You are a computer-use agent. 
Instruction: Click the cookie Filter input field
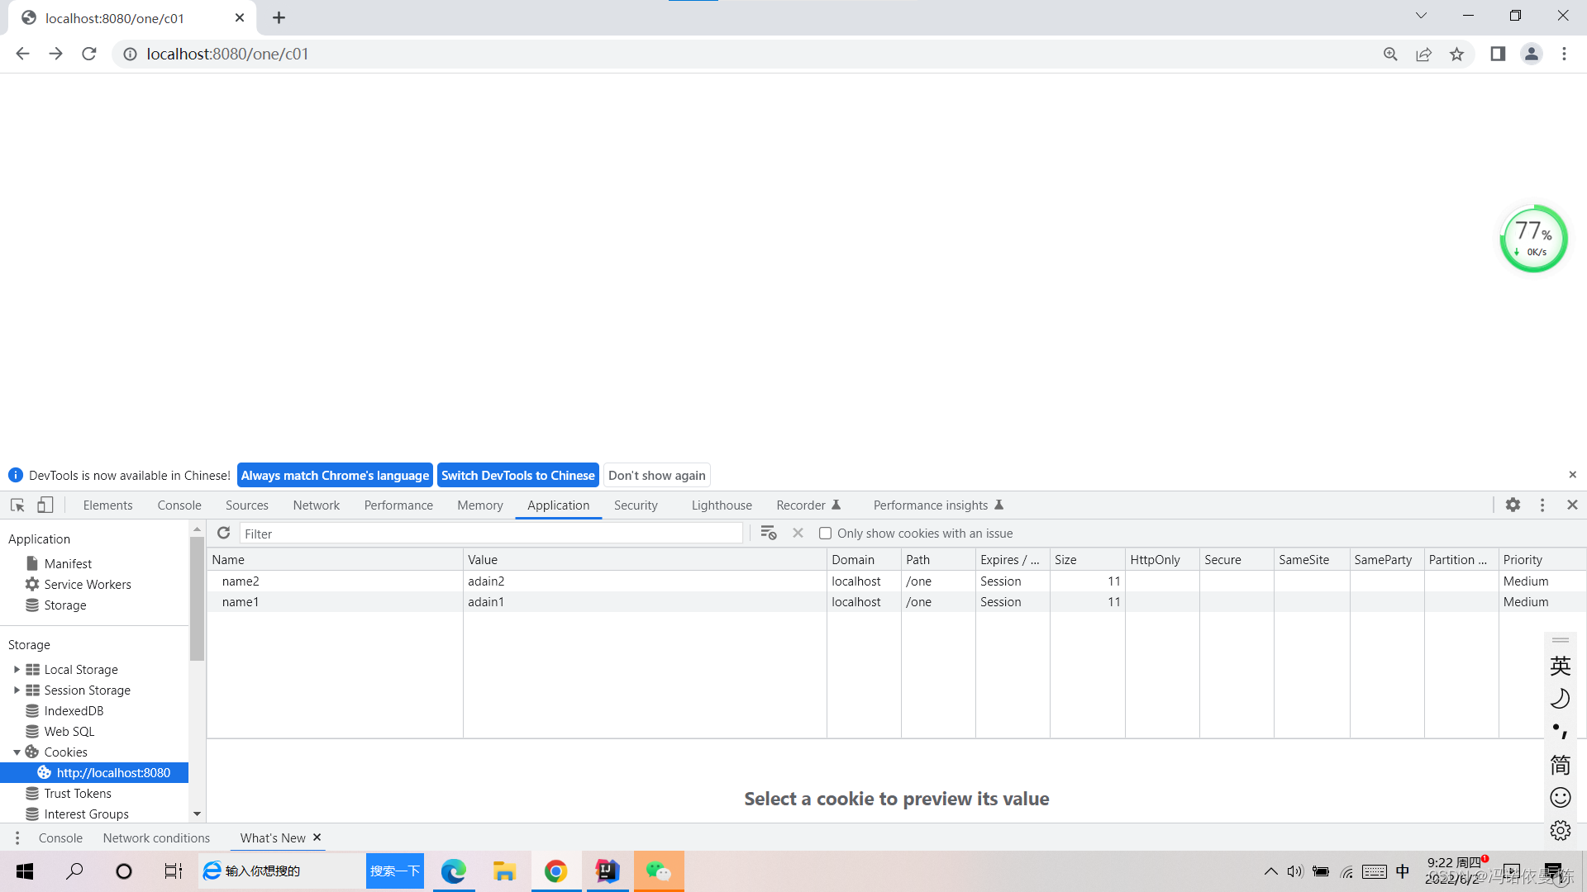[491, 534]
